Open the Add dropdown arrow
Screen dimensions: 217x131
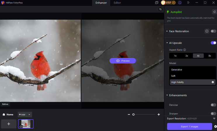[29, 114]
